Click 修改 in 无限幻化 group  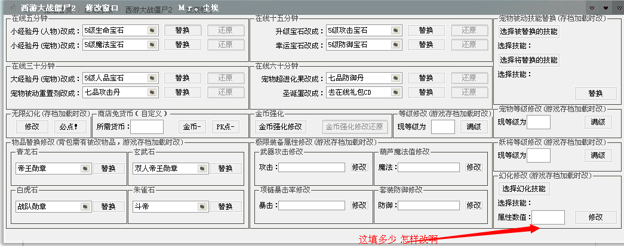pos(32,127)
